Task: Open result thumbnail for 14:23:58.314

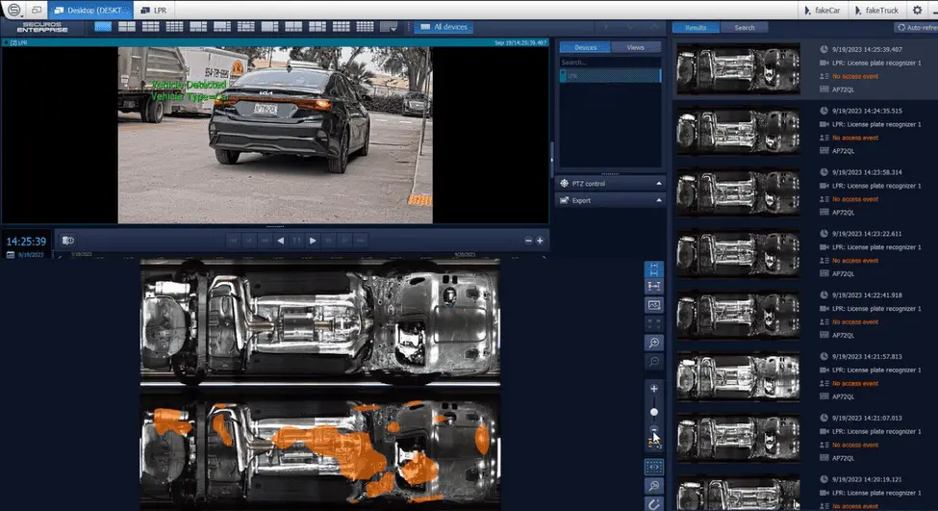Action: [738, 192]
